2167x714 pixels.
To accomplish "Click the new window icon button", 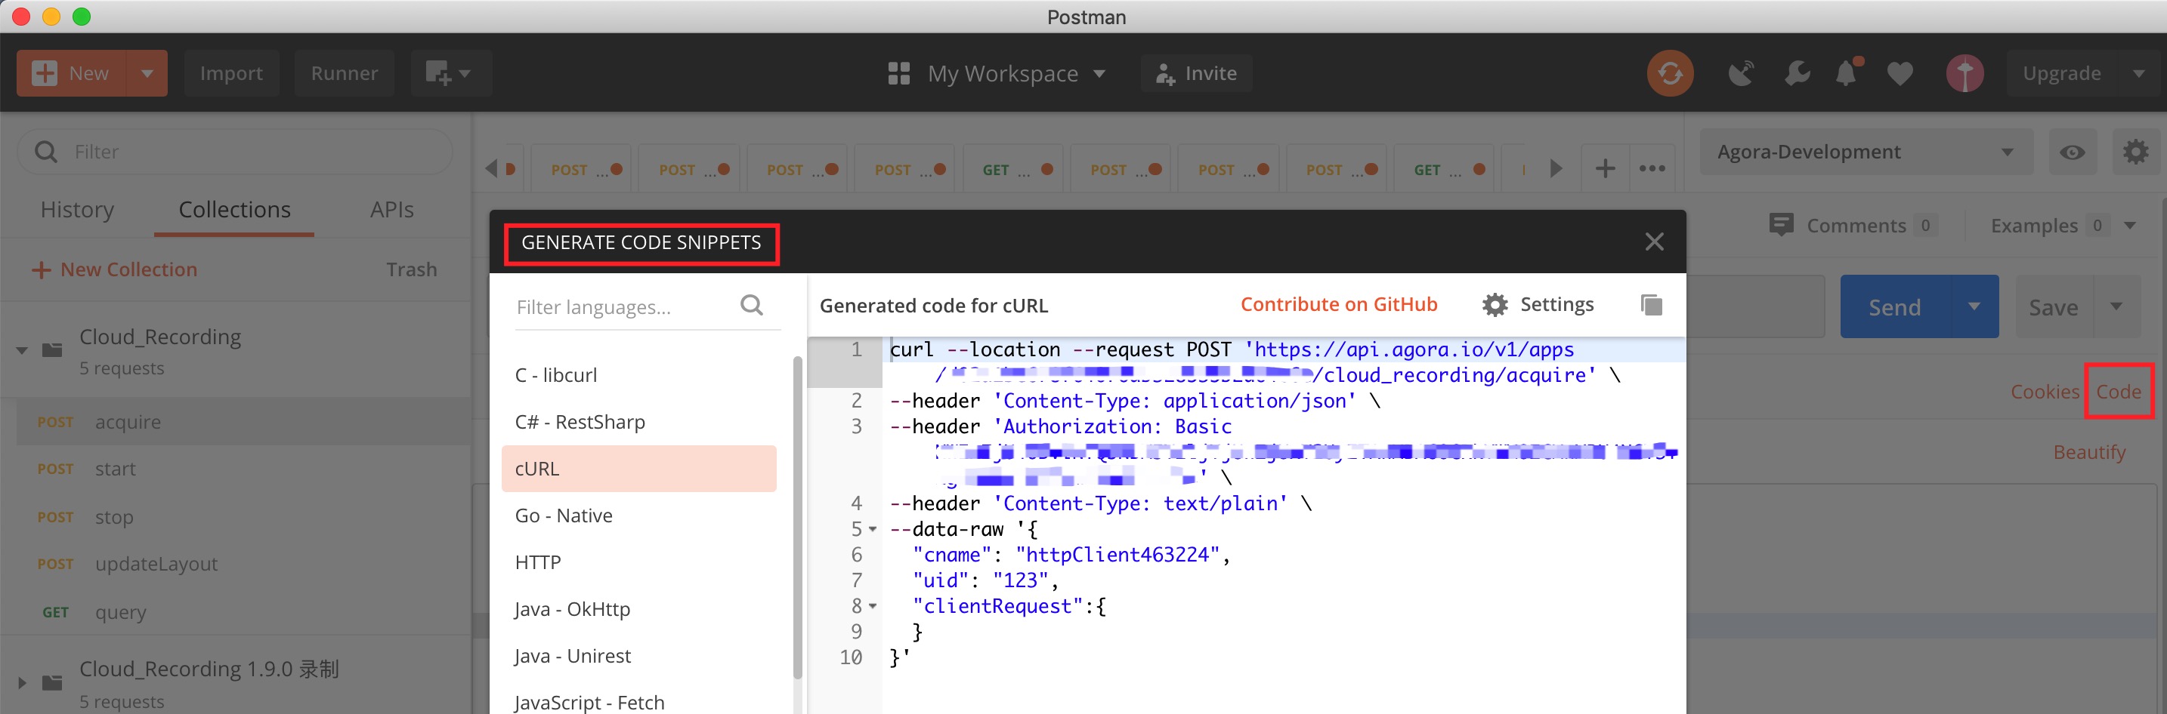I will pos(450,73).
